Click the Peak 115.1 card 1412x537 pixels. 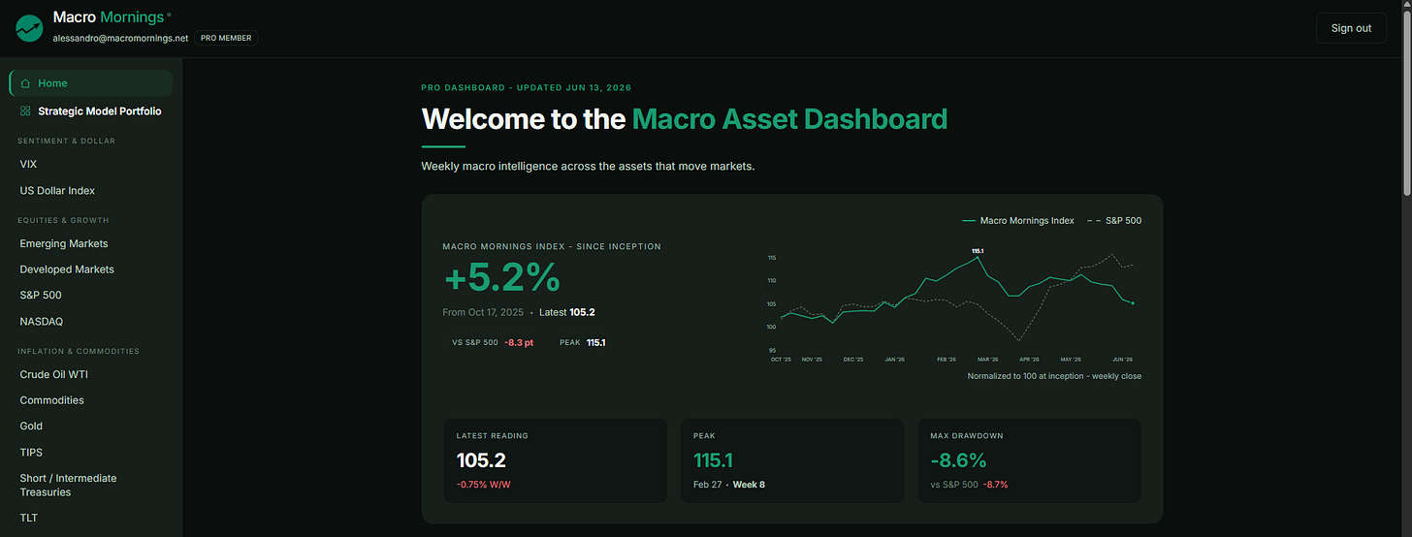[x=792, y=460]
